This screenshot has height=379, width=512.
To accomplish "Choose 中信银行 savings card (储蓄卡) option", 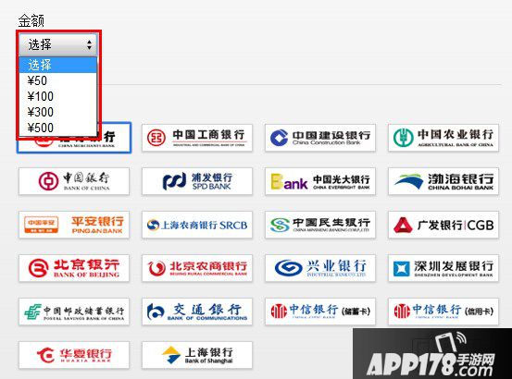I will pos(320,312).
